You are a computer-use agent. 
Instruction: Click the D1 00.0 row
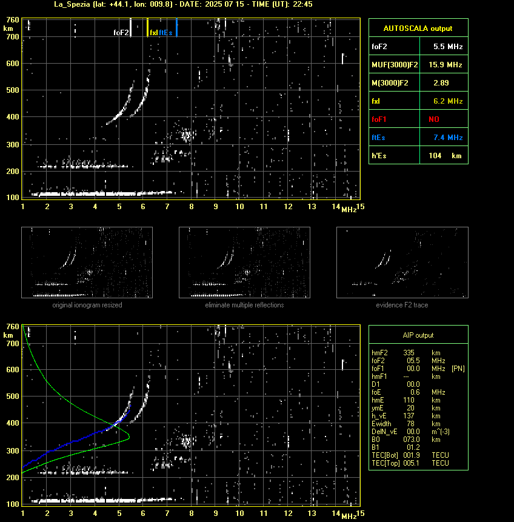point(395,384)
